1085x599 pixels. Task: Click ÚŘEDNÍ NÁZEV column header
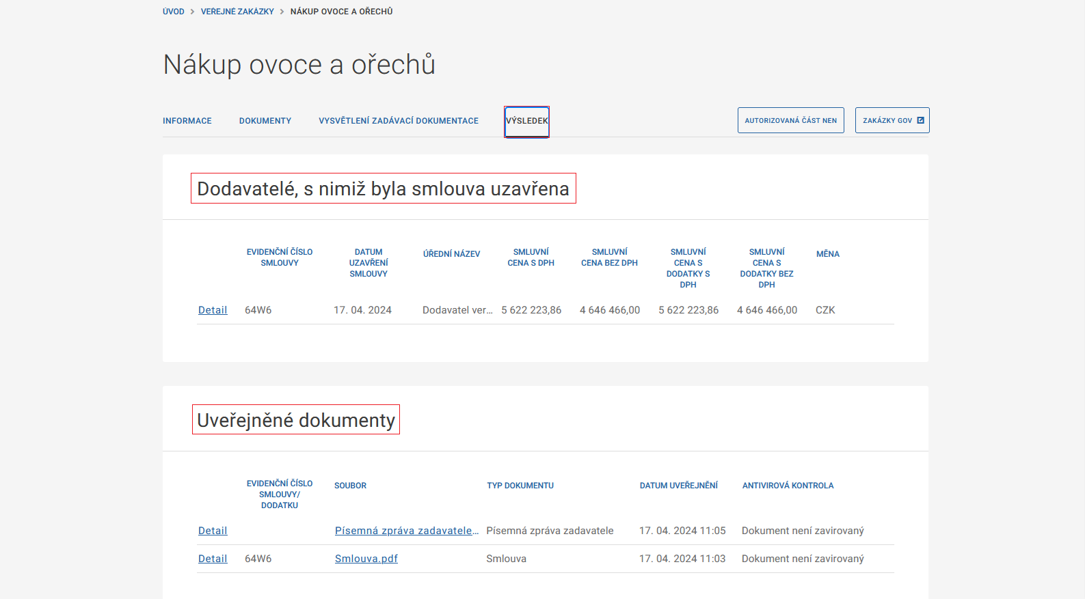[451, 254]
